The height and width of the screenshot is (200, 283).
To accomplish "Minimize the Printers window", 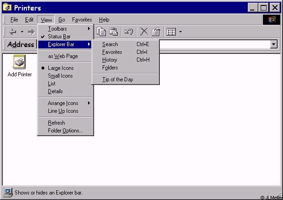I will click(252, 8).
